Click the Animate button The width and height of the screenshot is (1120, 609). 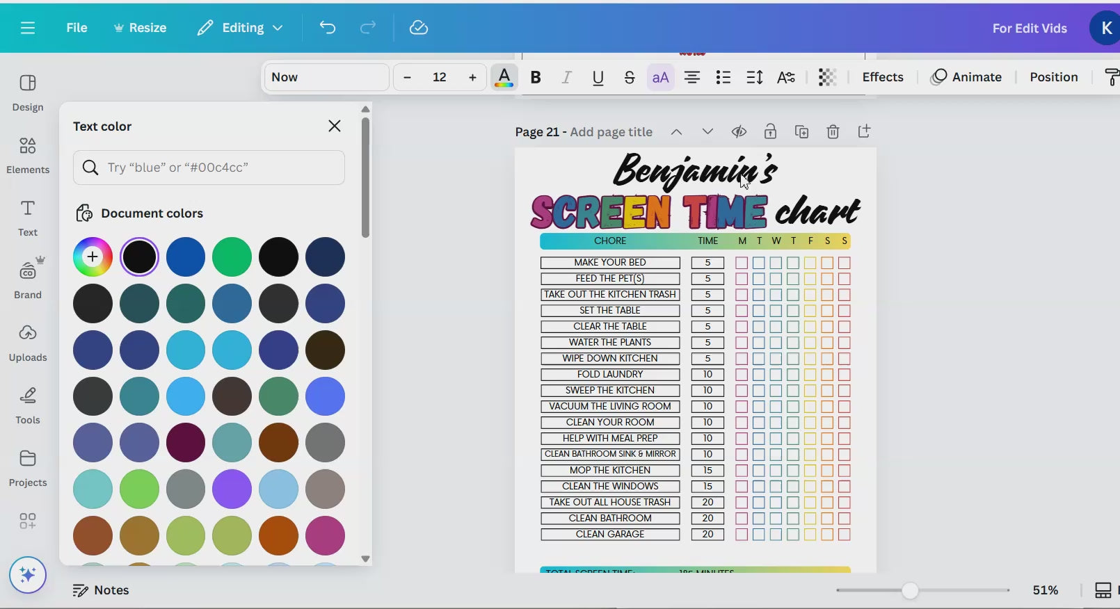[x=967, y=77]
